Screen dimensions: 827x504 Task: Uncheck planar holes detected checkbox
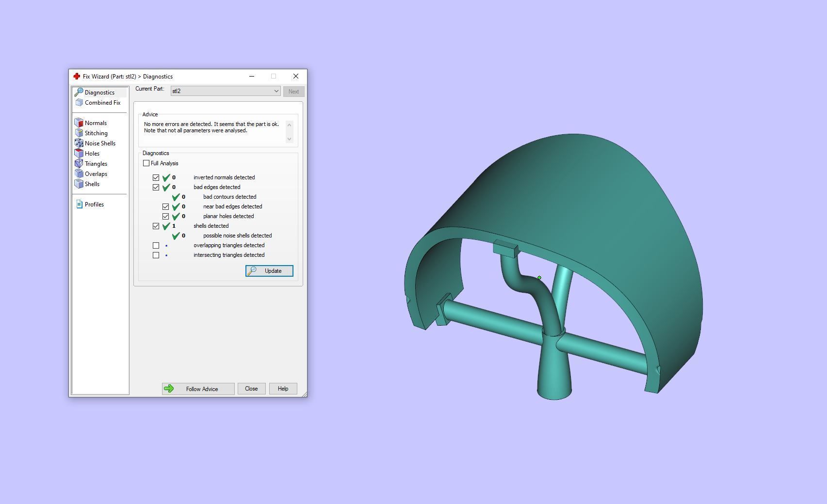point(165,216)
